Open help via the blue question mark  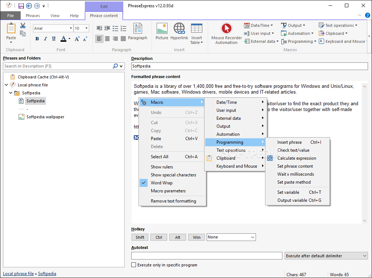[368, 16]
